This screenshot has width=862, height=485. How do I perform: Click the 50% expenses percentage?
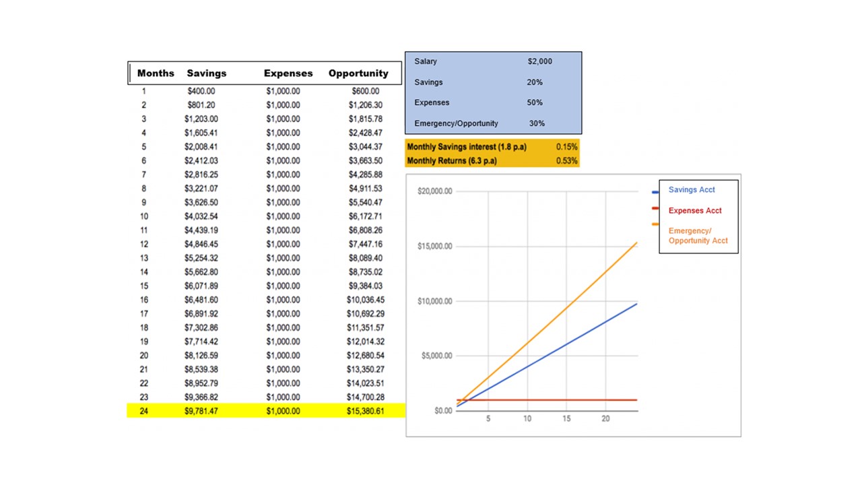coord(535,102)
